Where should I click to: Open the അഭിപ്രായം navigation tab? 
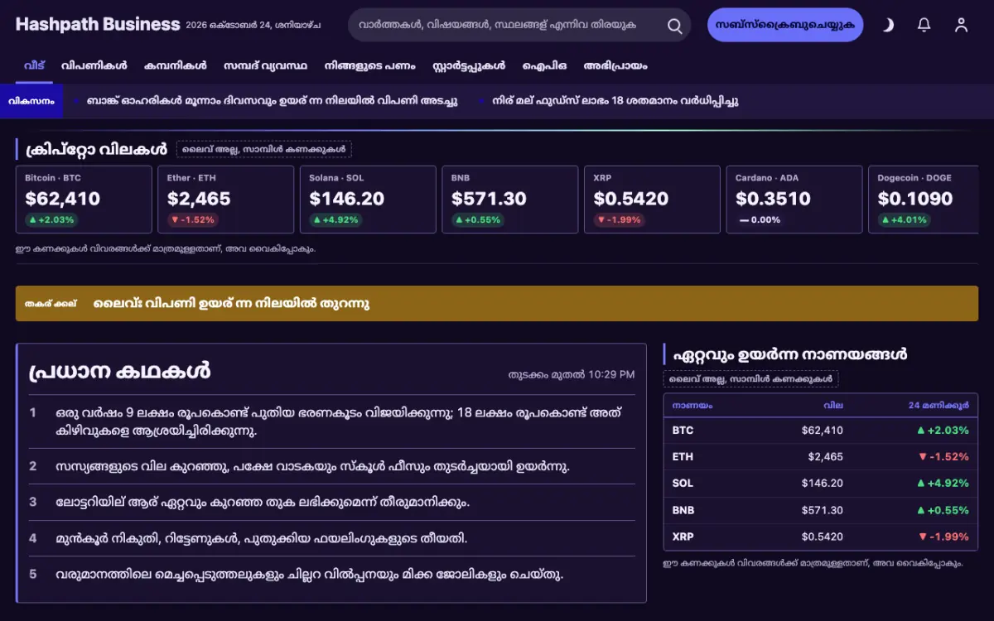tap(615, 65)
